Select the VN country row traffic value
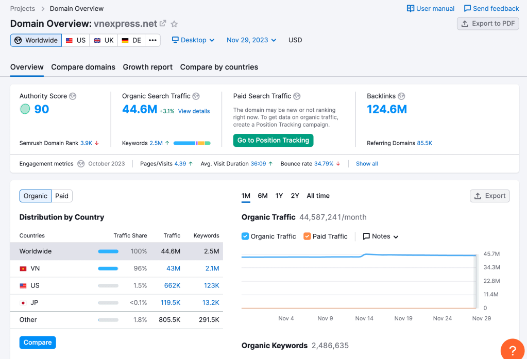 [x=173, y=268]
